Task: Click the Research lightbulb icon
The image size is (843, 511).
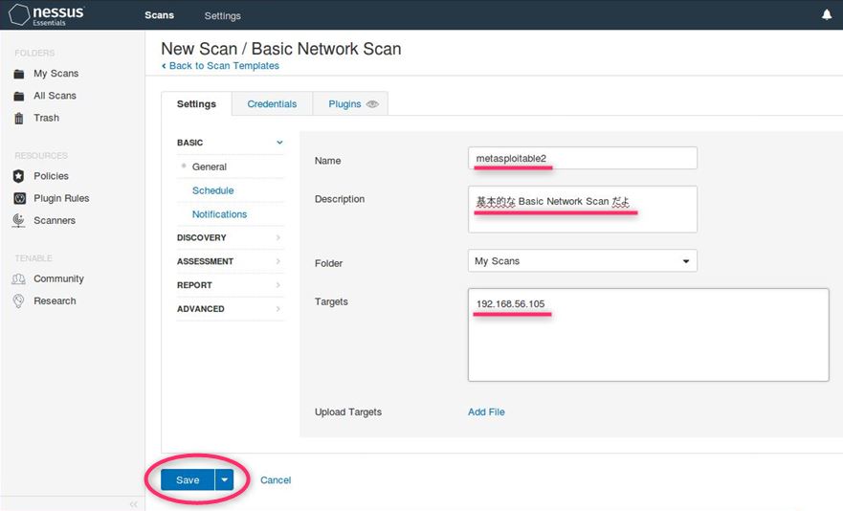Action: tap(19, 300)
